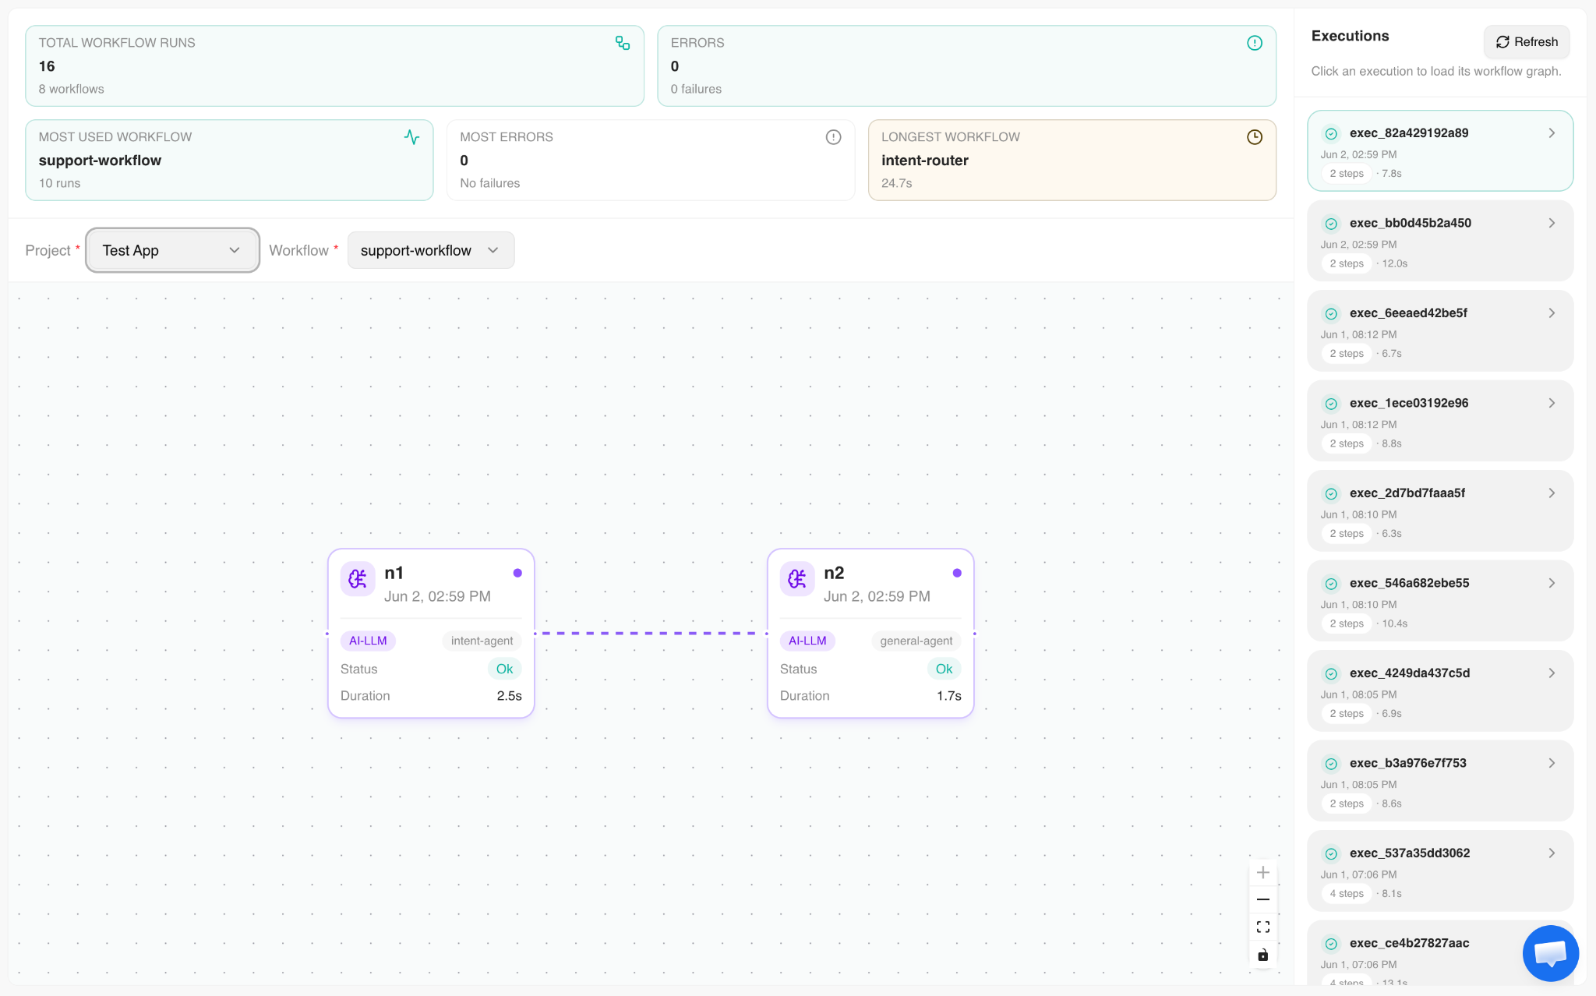Screen dimensions: 1596x996
Task: Click the 4 steps badge of exec_537a35dd3062
Action: [1347, 894]
